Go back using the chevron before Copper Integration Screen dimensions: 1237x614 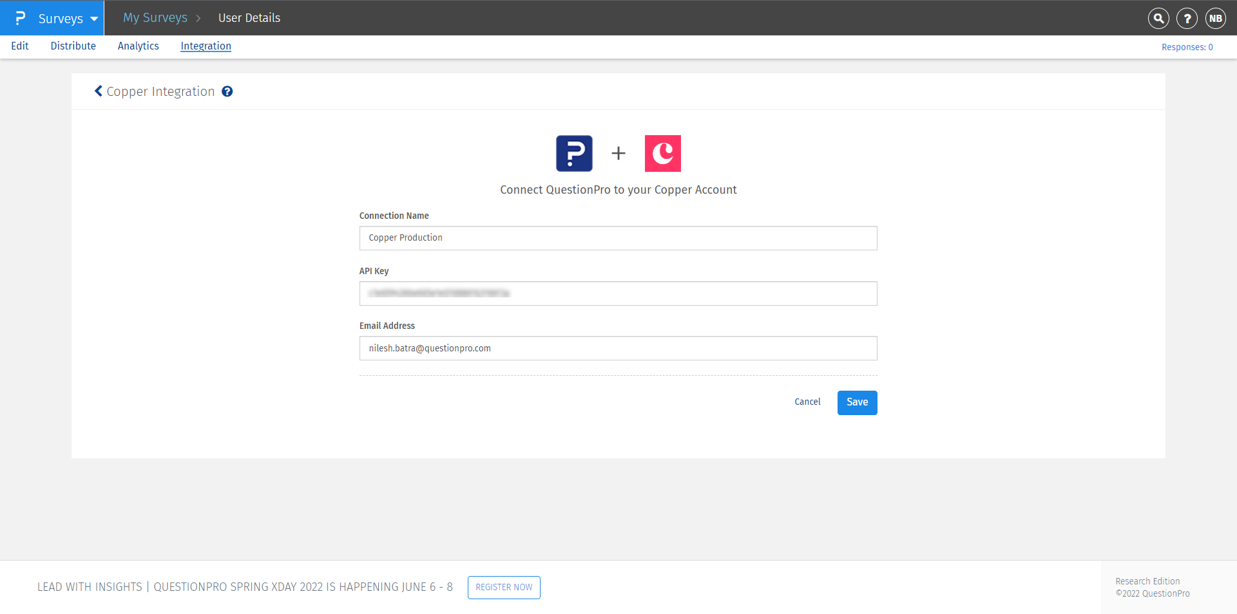98,91
